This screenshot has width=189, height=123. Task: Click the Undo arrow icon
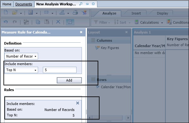click(6, 22)
